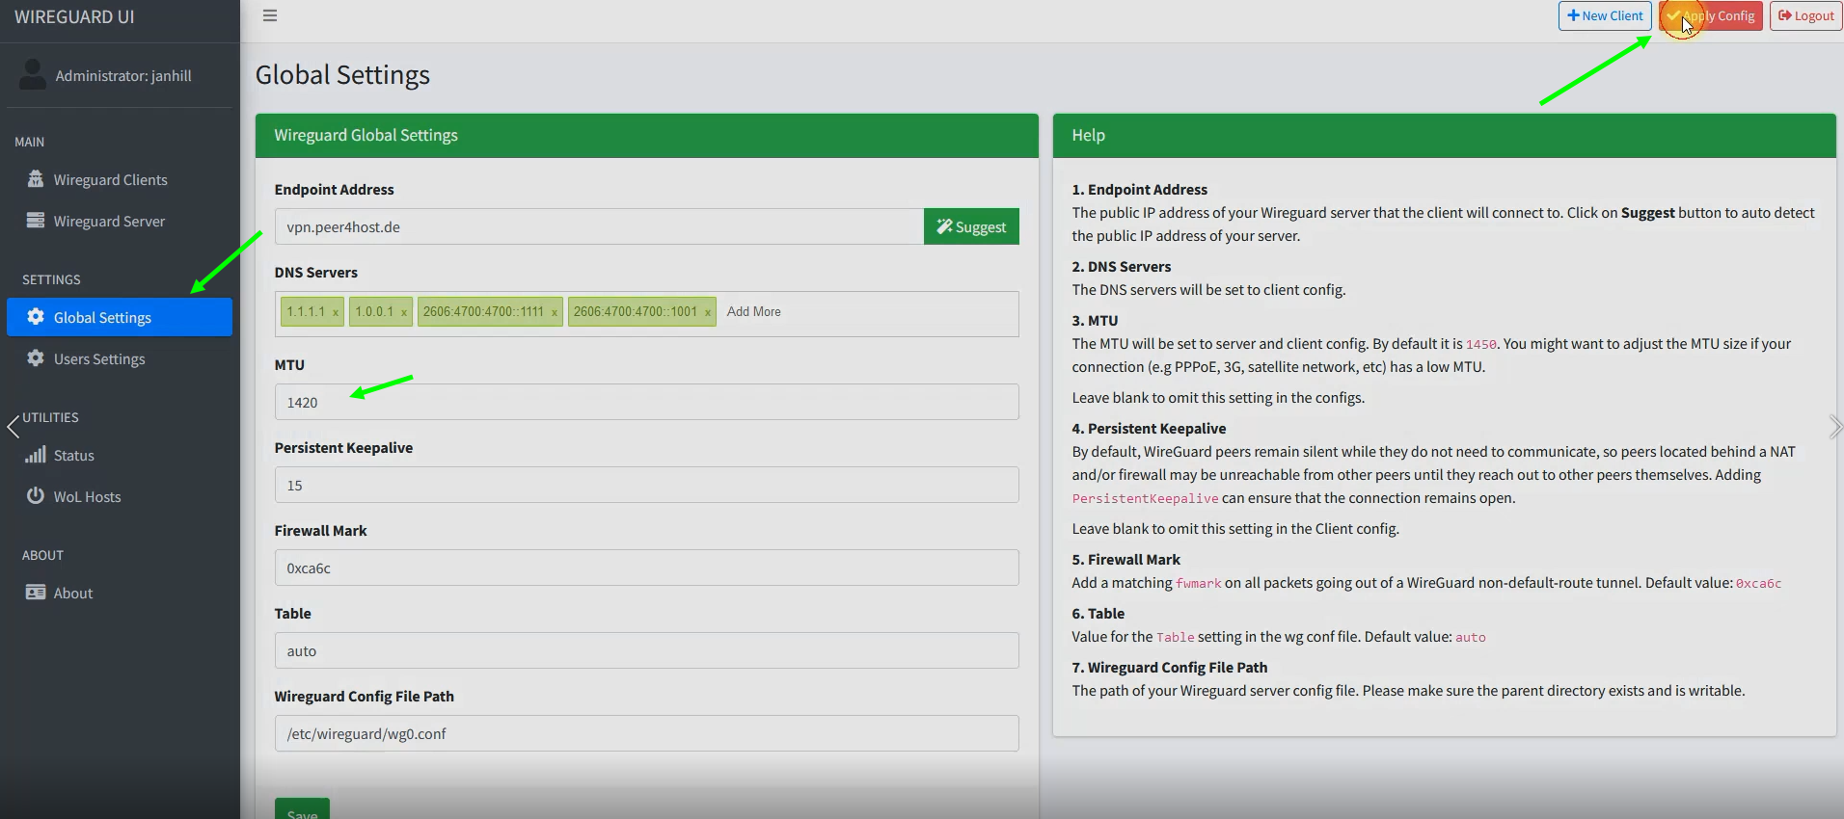Click the right chevron arrow at screen edge
This screenshot has width=1844, height=819.
click(x=1833, y=426)
